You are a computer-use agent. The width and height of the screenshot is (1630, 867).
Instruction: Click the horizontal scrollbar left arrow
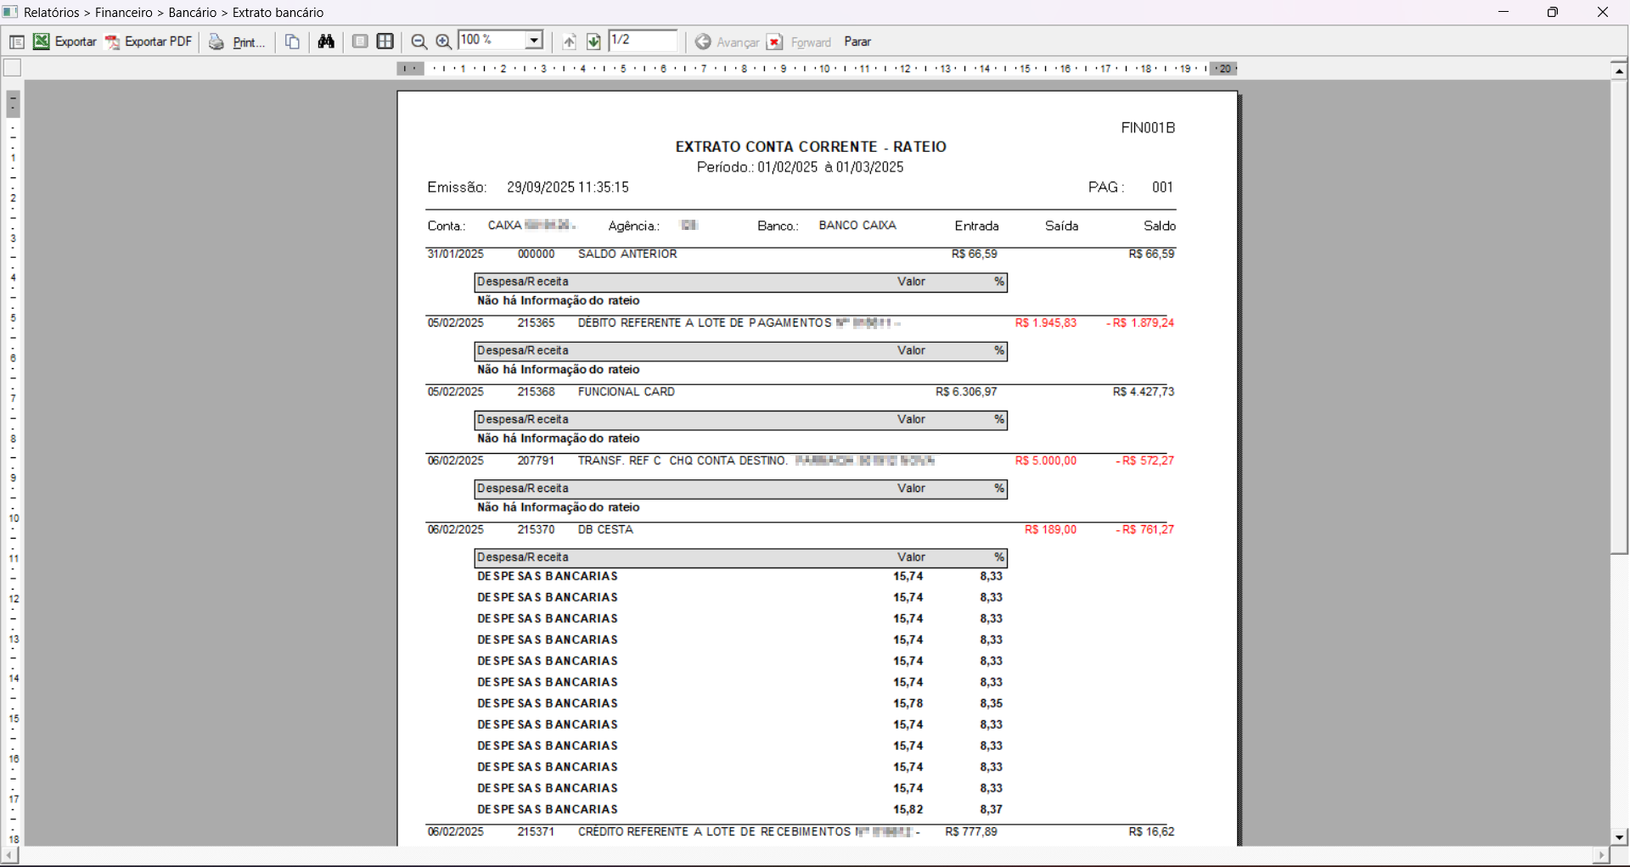[x=10, y=855]
